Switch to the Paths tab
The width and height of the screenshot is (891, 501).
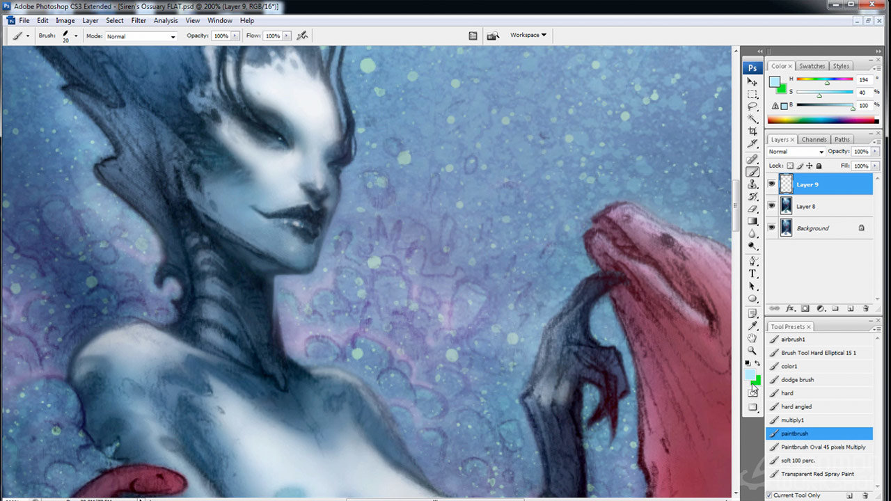tap(842, 139)
